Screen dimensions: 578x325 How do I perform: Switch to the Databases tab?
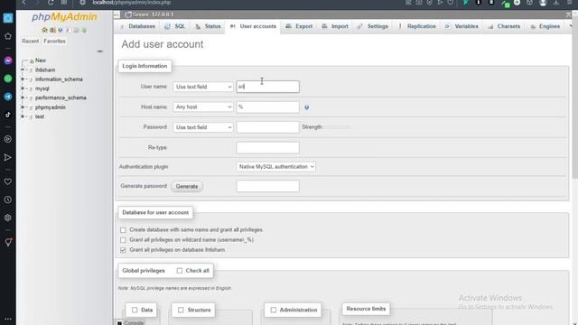tap(137, 26)
